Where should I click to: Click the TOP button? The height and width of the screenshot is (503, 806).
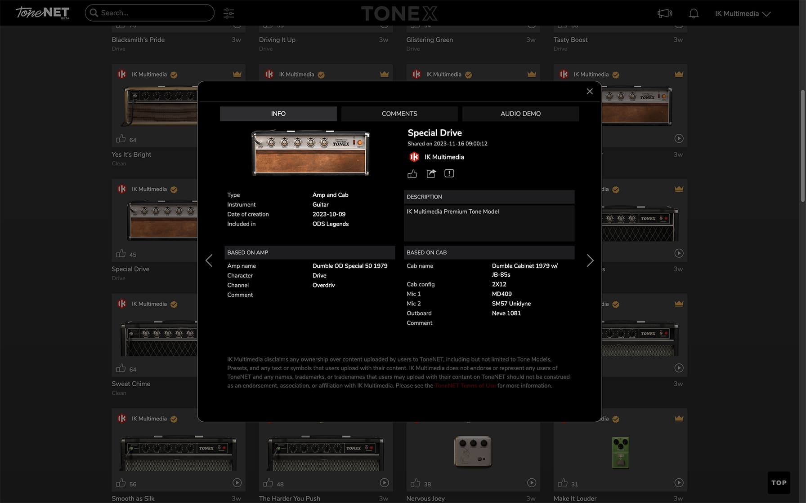click(779, 483)
